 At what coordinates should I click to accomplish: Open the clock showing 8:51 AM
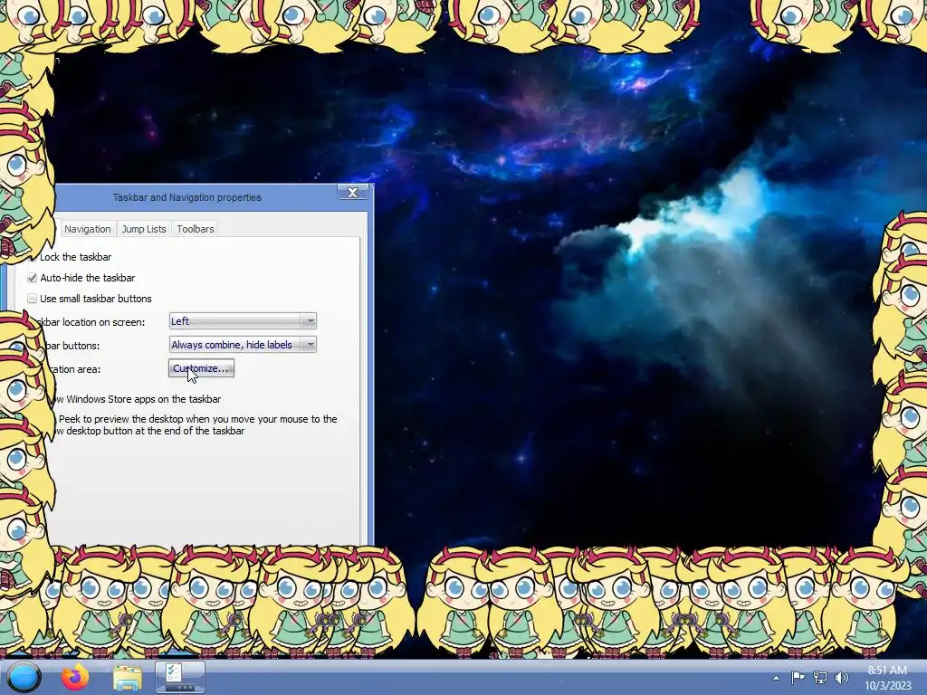pyautogui.click(x=888, y=678)
